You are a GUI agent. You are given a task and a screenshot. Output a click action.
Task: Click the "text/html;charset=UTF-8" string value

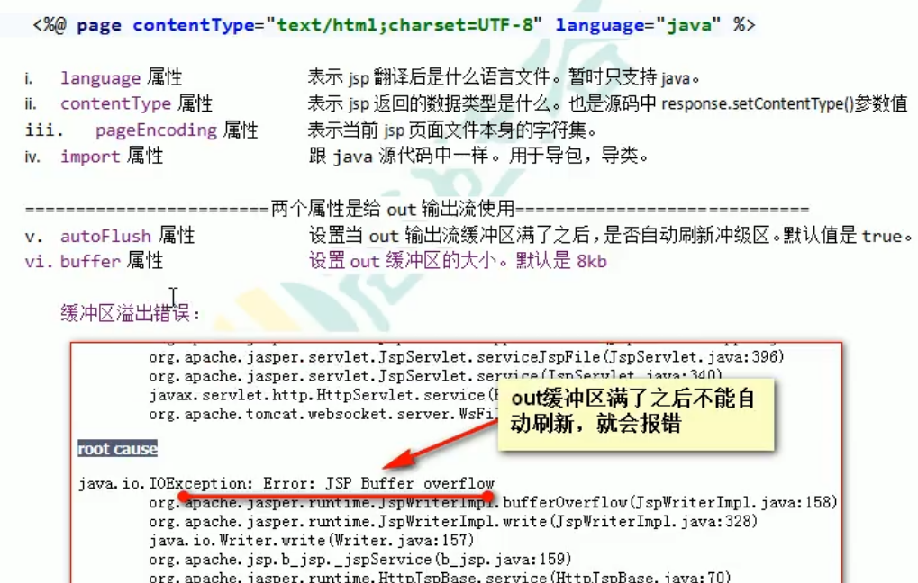click(404, 25)
